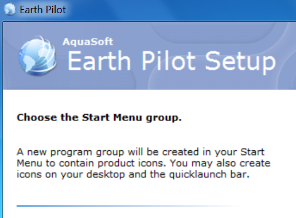This screenshot has width=296, height=218.
Task: Click the phrase product icons in the description
Action: [x=131, y=163]
